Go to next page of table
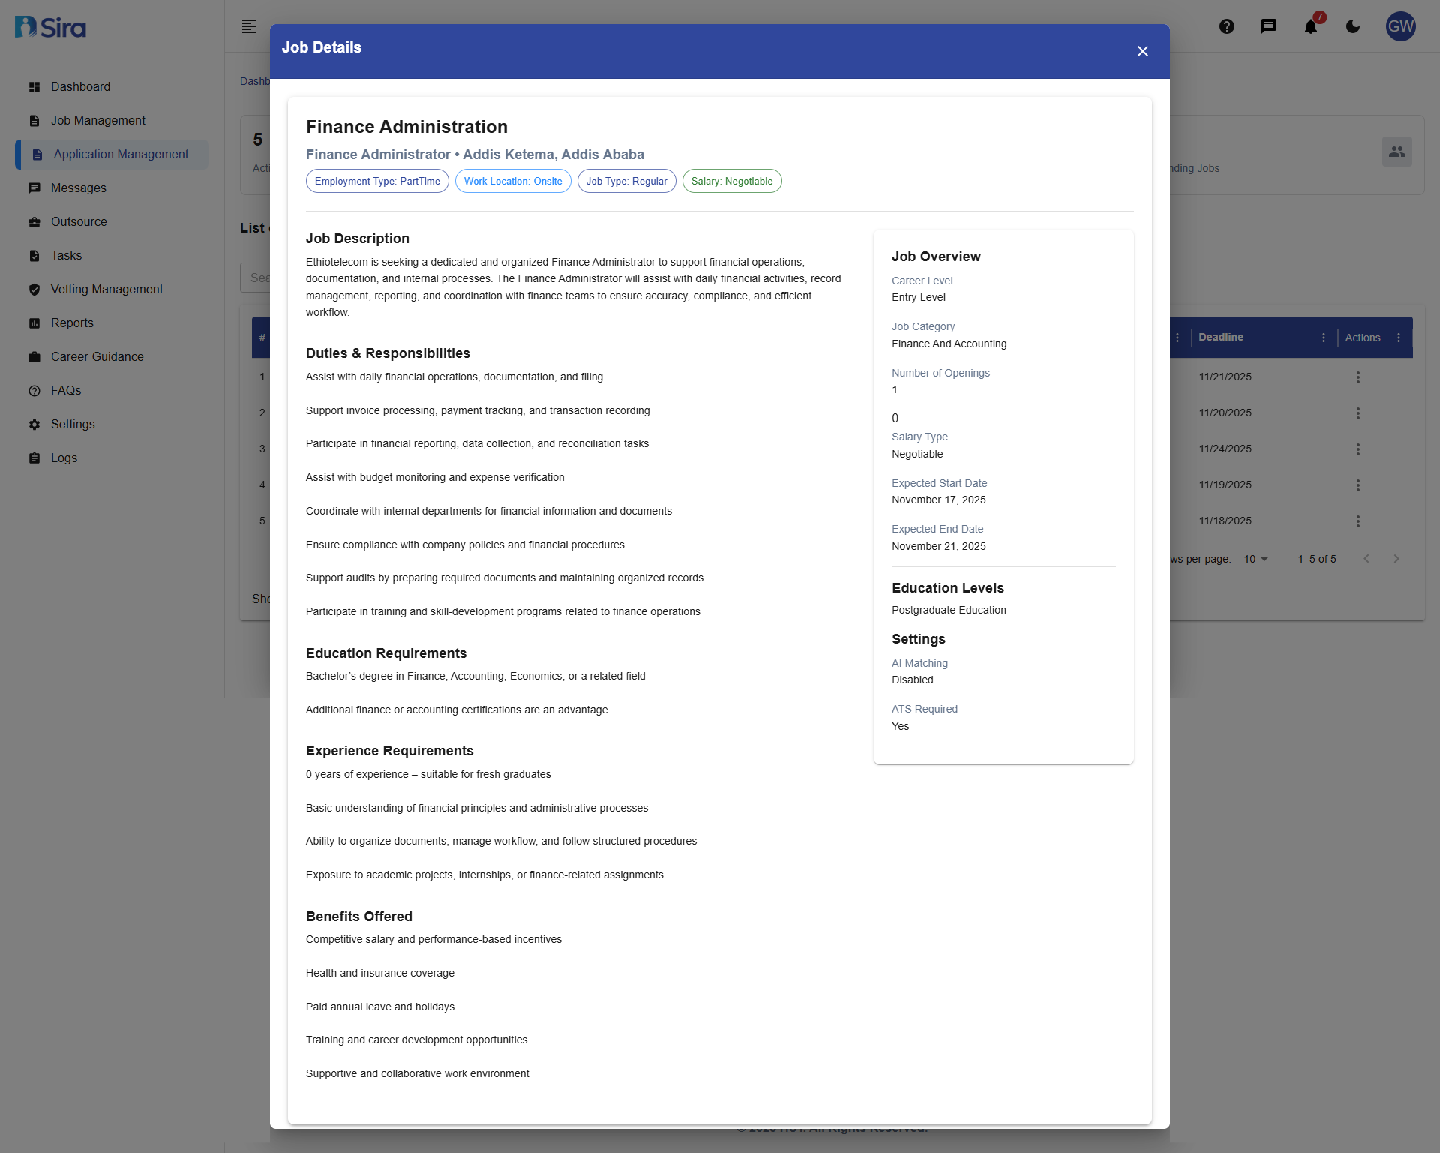 tap(1396, 559)
